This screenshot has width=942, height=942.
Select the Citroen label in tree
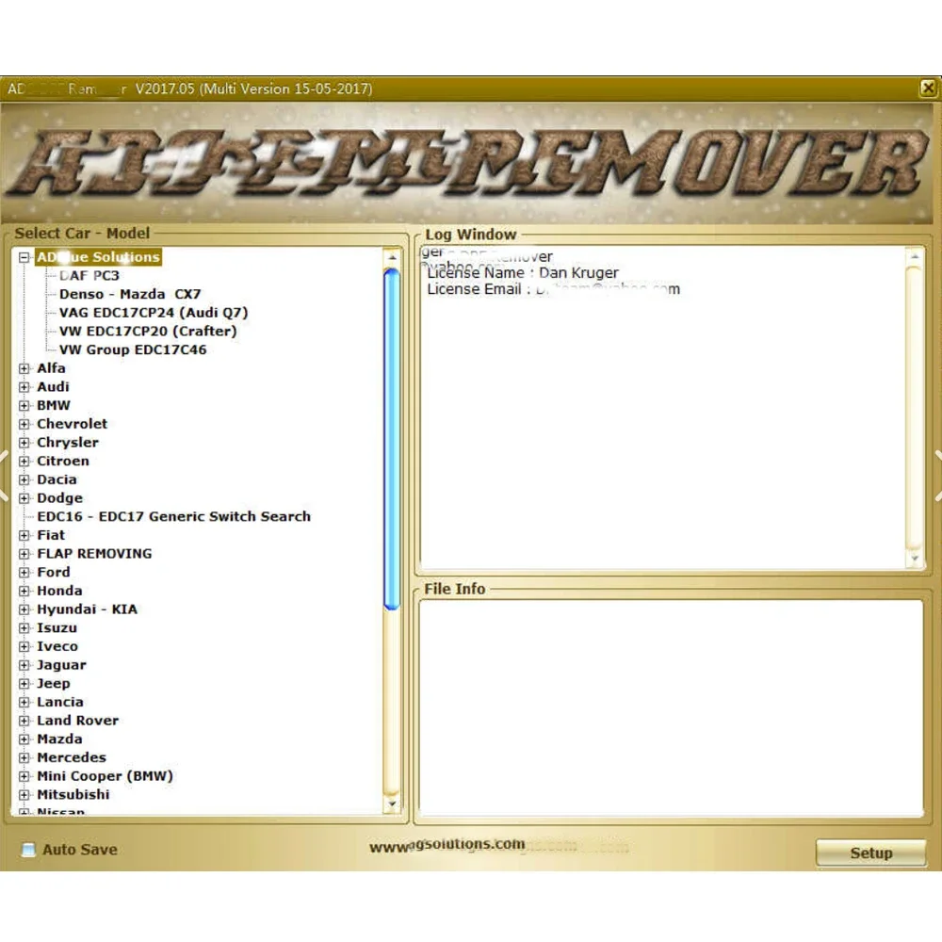(x=63, y=462)
